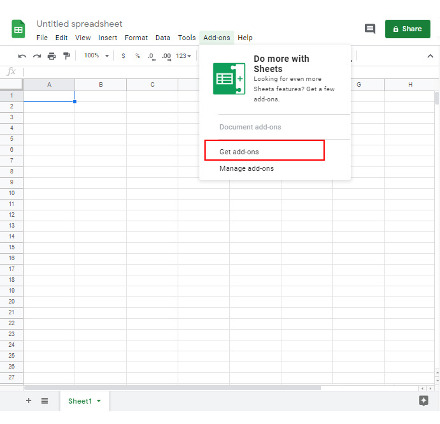Click the vertical scrollbar thumb
Screen dimensions: 440x424
(437, 98)
